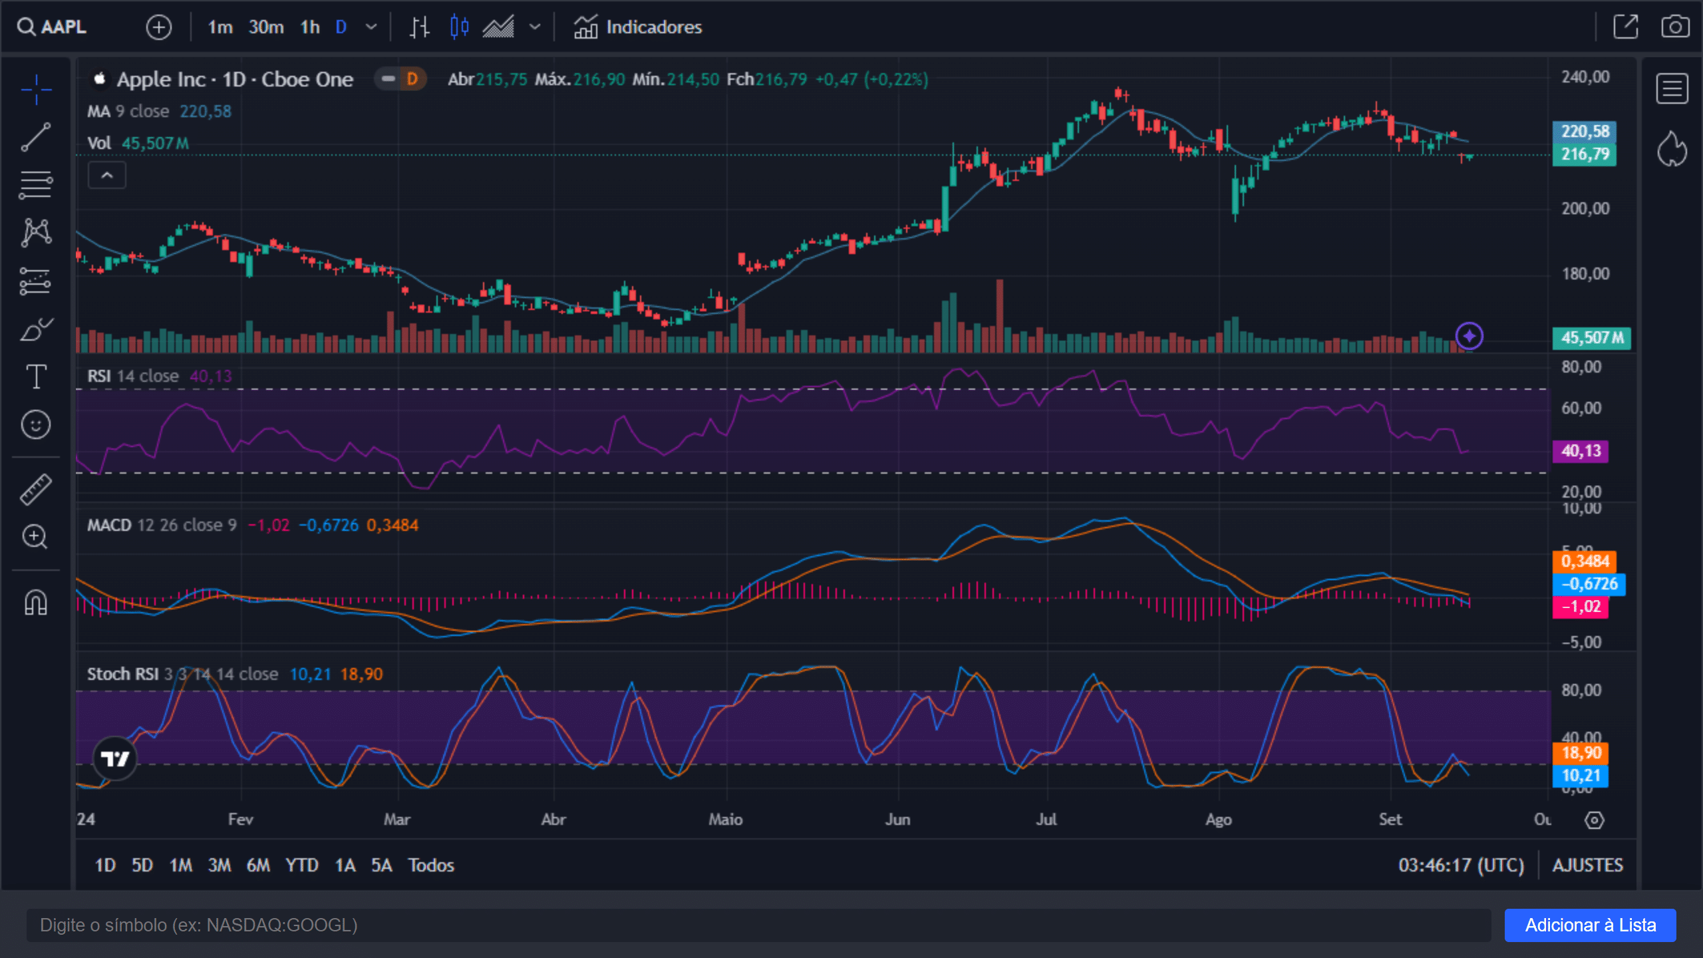
Task: Click the purple event marker on chart
Action: click(1469, 336)
